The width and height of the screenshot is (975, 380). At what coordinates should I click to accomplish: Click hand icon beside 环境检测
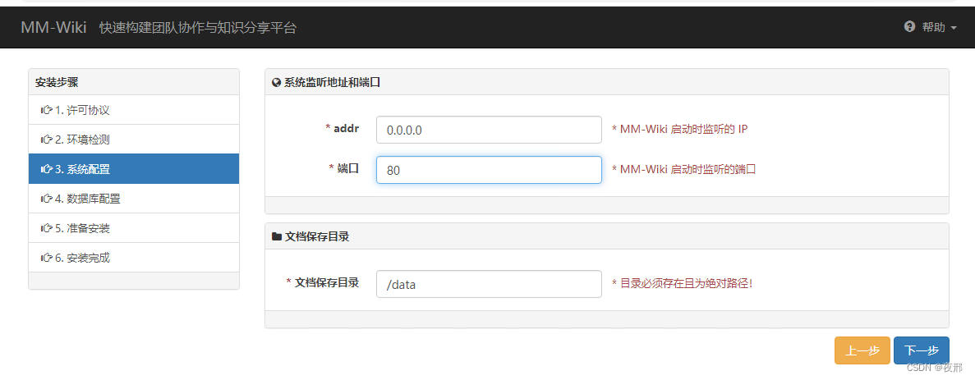point(46,140)
